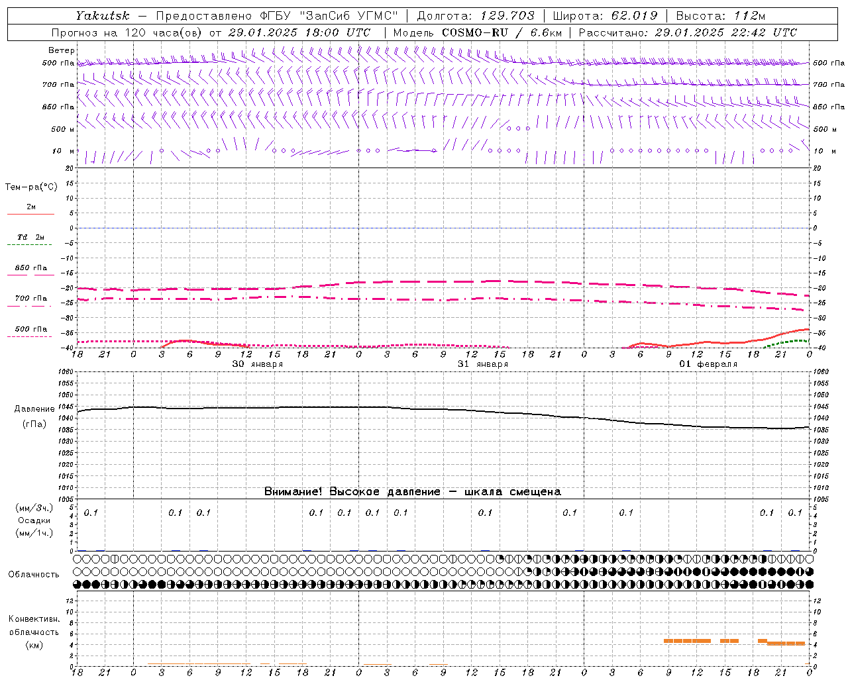Click the 'Широта: 62.019' header field
This screenshot has height=678, width=848.
tap(605, 15)
